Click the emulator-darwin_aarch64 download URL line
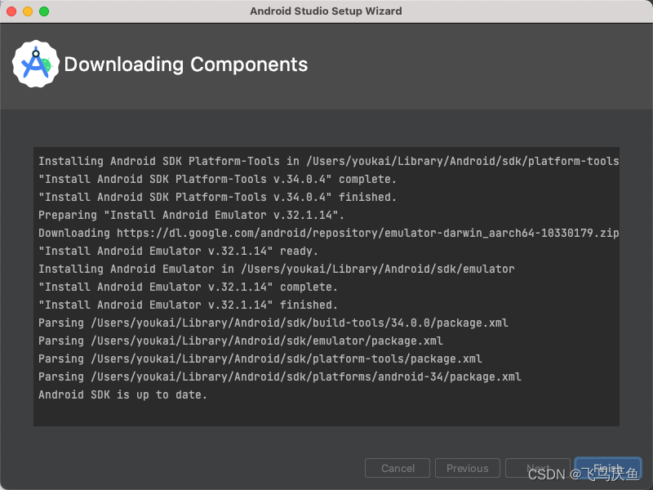The image size is (653, 490). click(329, 233)
